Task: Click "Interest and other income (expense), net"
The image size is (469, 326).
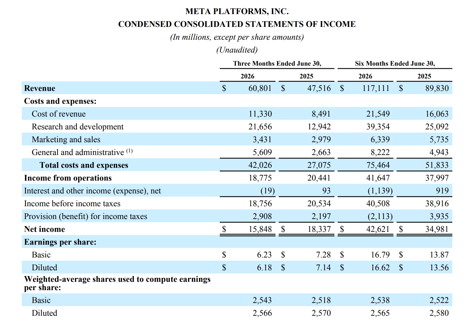Action: tap(93, 191)
